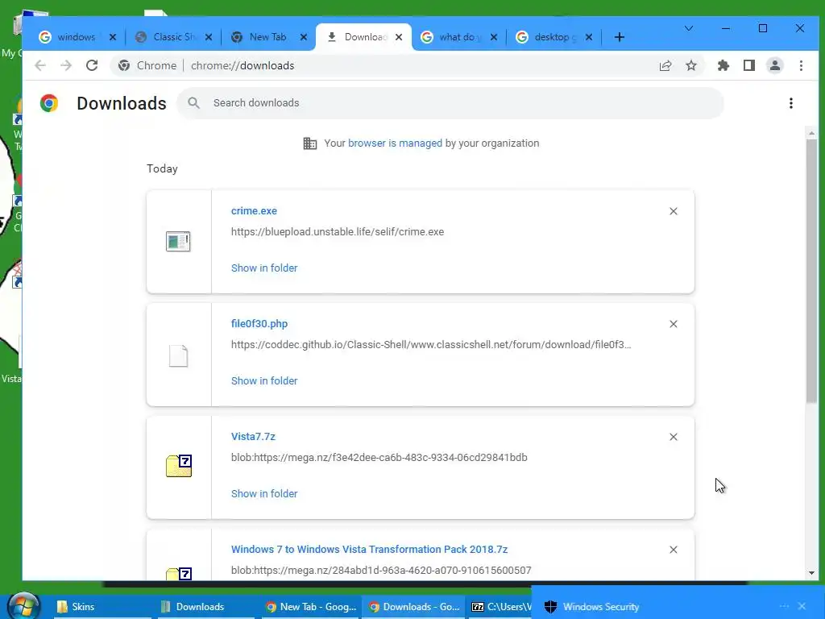Open the Downloads page more actions menu
Viewport: 825px width, 619px height.
791,103
